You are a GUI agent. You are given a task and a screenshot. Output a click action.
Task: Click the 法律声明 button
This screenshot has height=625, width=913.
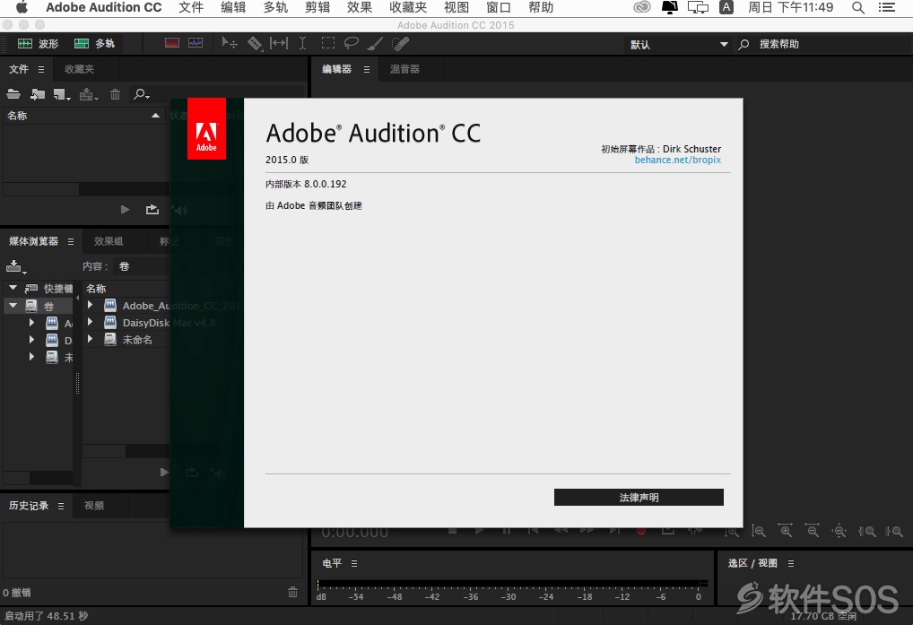tap(639, 498)
